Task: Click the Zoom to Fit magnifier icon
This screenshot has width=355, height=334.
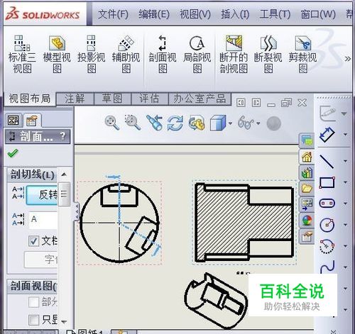Action: click(x=112, y=123)
